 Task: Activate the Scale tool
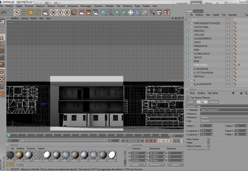tap(31, 12)
